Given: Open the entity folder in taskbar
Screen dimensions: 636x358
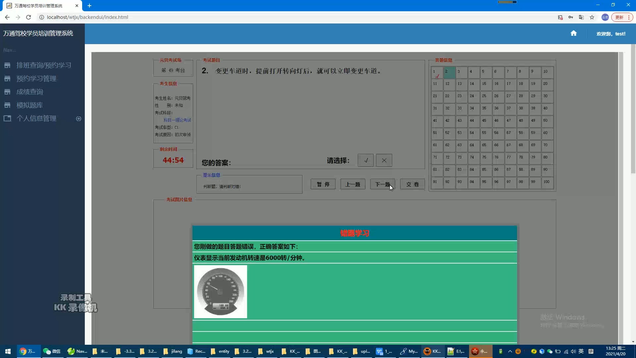Looking at the screenshot, I should click(x=220, y=351).
